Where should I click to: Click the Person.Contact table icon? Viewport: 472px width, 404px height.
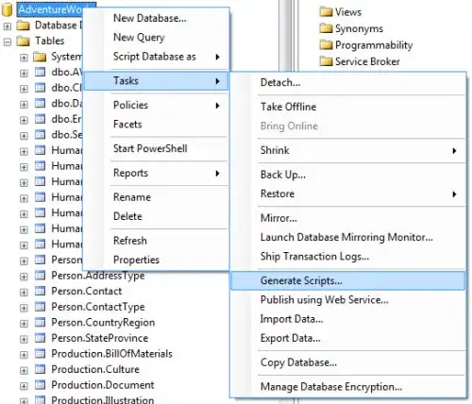click(x=40, y=291)
